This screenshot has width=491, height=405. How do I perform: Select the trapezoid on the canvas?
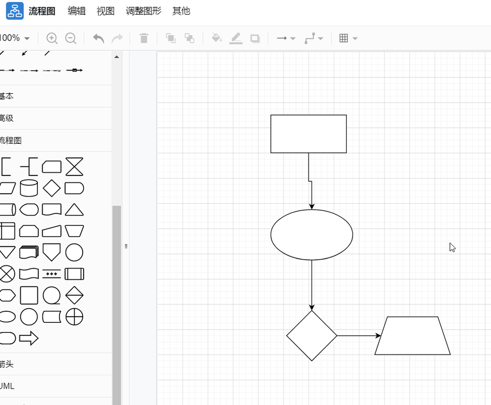pyautogui.click(x=413, y=335)
